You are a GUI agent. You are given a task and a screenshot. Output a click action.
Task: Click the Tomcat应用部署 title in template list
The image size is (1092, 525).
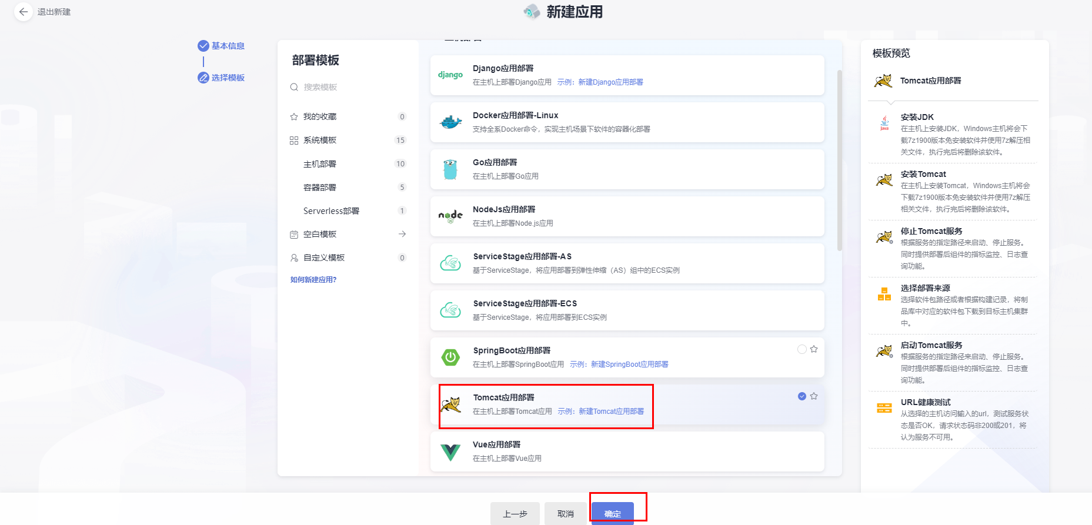(x=503, y=397)
